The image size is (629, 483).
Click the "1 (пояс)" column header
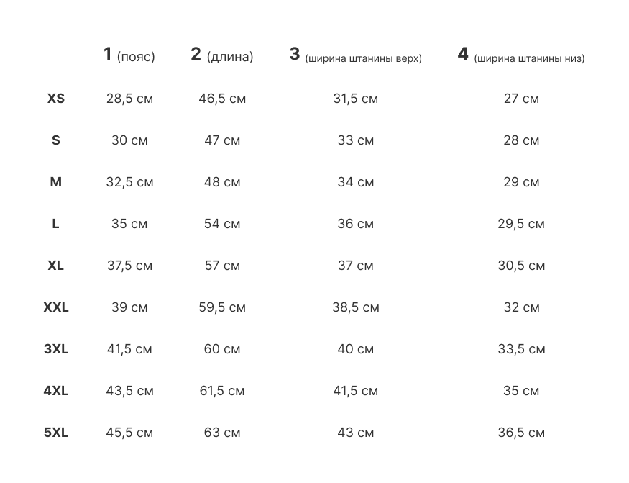coord(129,55)
